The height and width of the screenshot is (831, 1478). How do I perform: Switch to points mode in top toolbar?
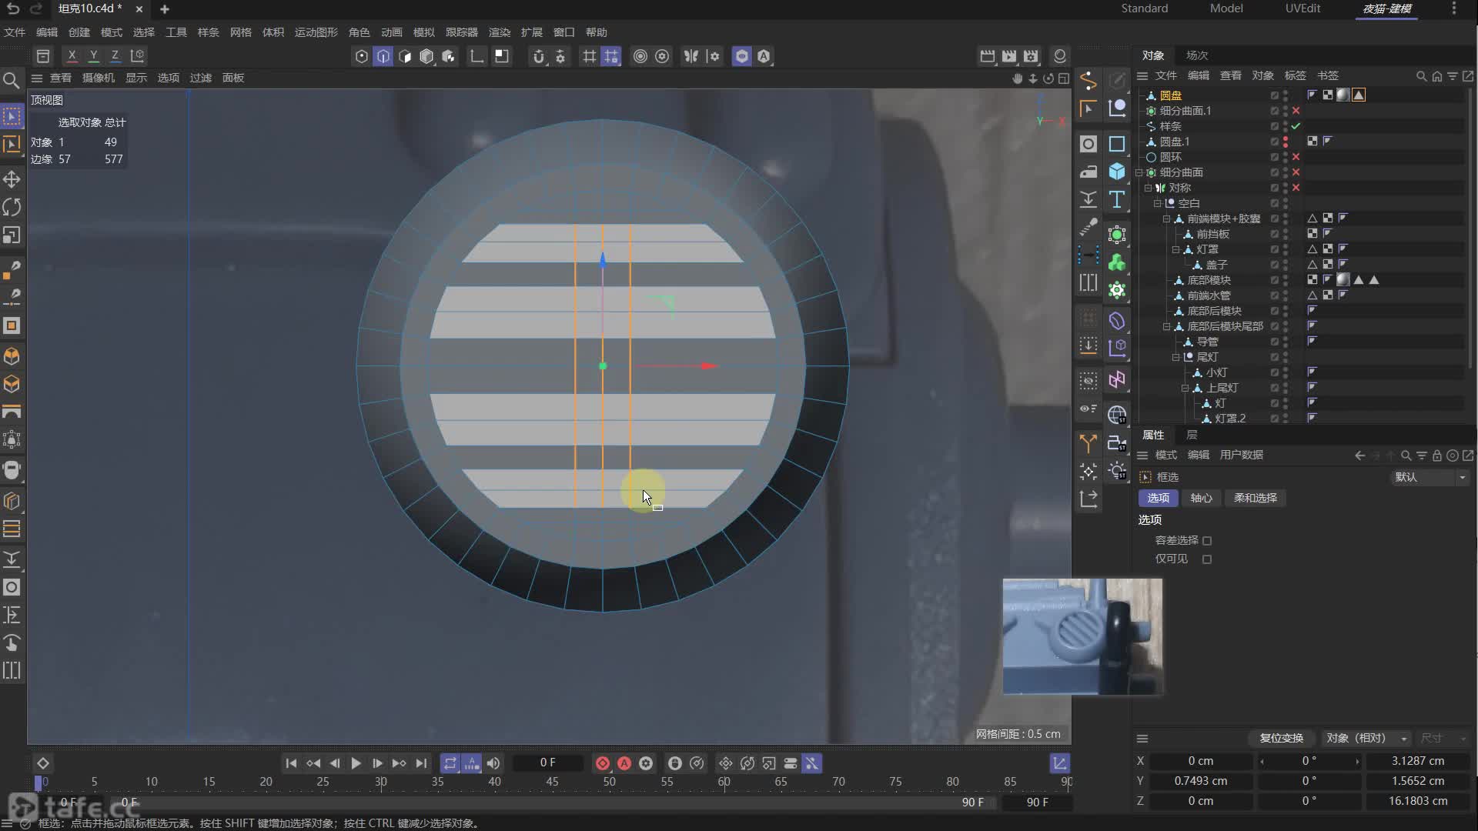[361, 56]
